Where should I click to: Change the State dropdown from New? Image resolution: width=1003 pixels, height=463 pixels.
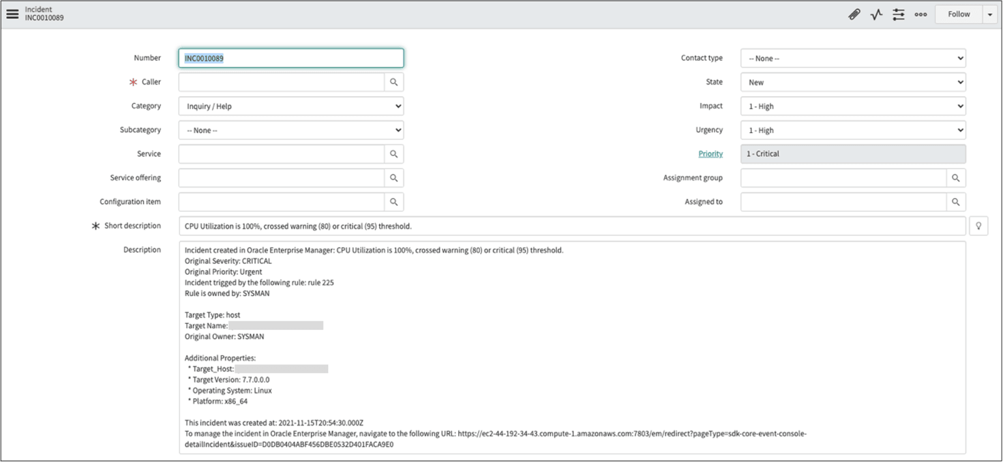pyautogui.click(x=852, y=82)
